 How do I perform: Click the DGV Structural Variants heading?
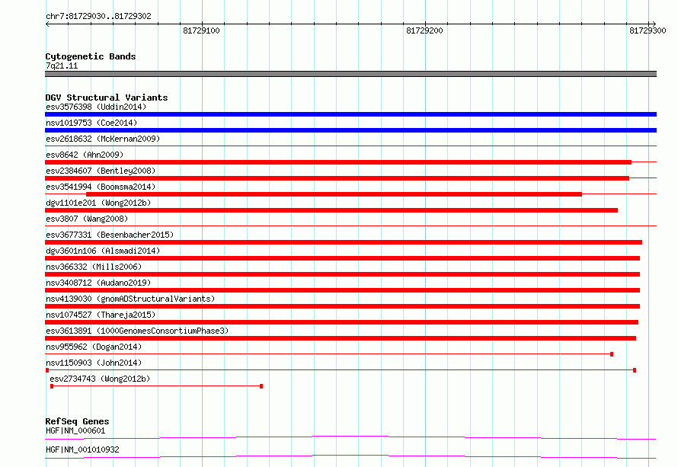pyautogui.click(x=107, y=98)
